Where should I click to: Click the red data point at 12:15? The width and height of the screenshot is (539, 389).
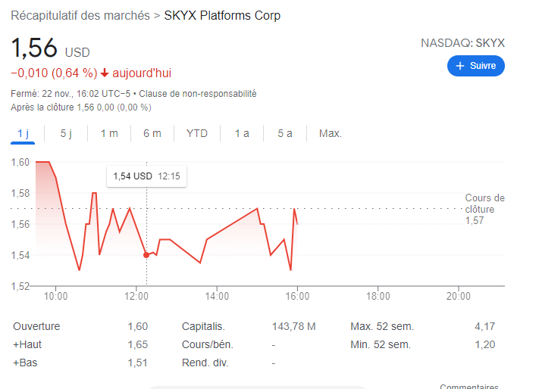pyautogui.click(x=146, y=255)
